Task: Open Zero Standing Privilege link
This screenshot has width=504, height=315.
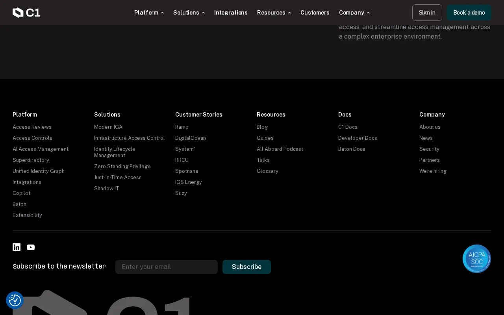Action: [x=122, y=166]
